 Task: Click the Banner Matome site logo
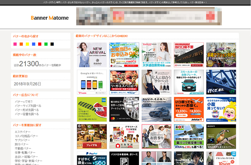[x=50, y=18]
